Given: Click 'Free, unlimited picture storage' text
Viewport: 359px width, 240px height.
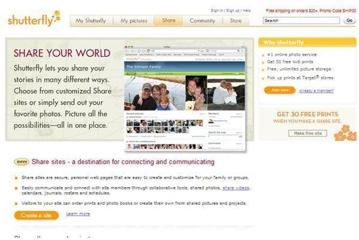Looking at the screenshot, I should coord(299,69).
